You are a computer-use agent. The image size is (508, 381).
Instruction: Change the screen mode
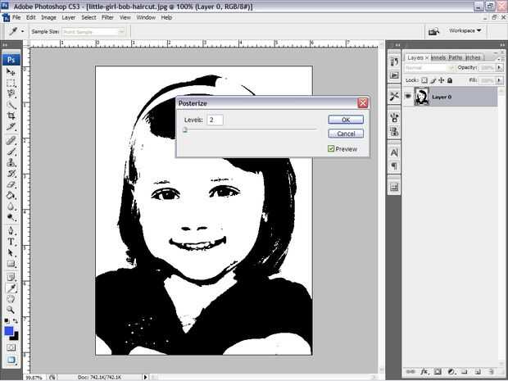tap(11, 360)
